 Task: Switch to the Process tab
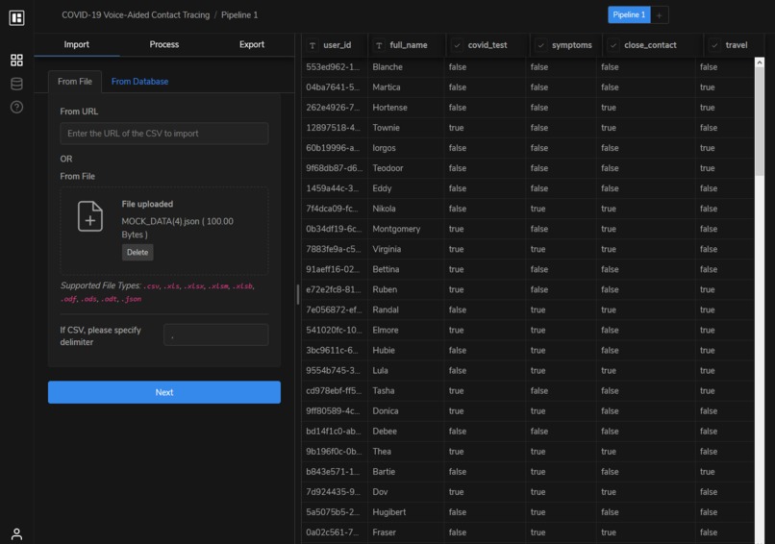coord(164,44)
